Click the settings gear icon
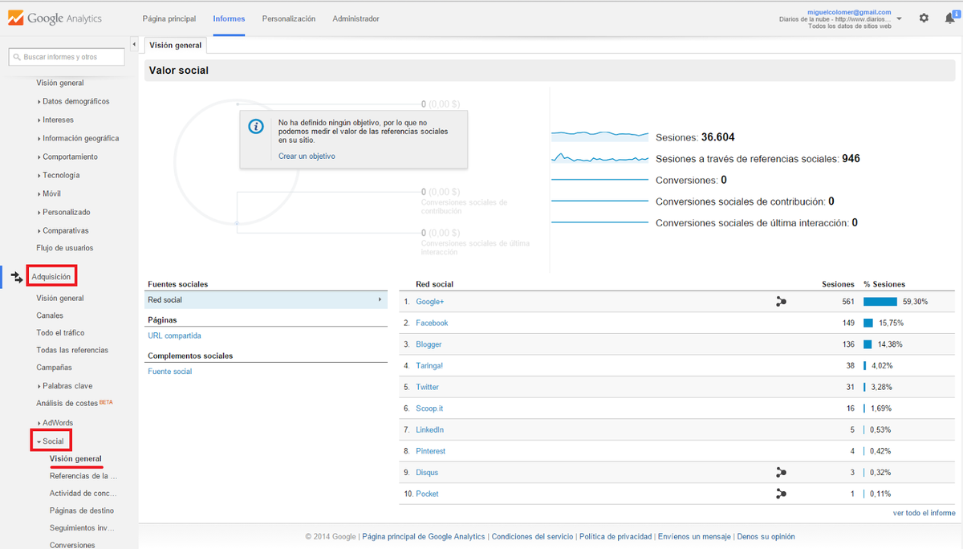Image resolution: width=963 pixels, height=549 pixels. point(924,18)
